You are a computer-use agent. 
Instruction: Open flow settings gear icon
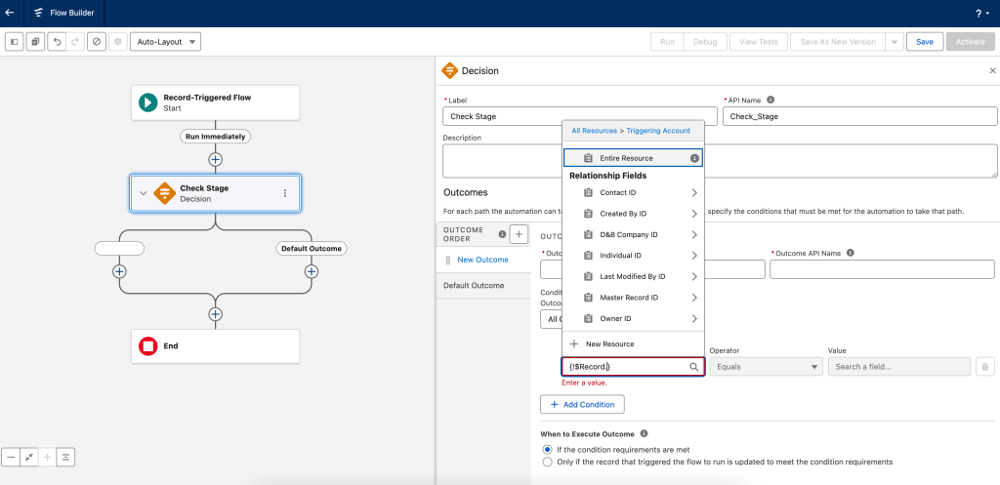pyautogui.click(x=117, y=42)
